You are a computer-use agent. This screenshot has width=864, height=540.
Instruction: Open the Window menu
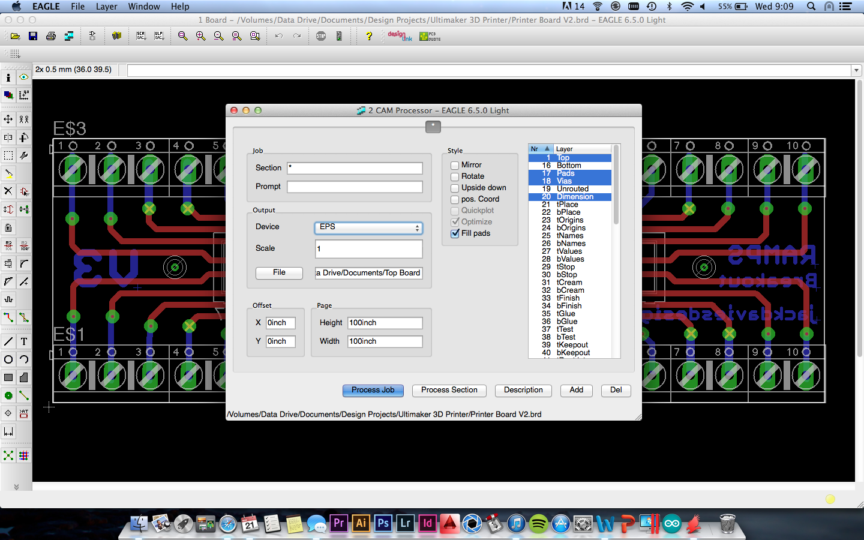(x=144, y=7)
